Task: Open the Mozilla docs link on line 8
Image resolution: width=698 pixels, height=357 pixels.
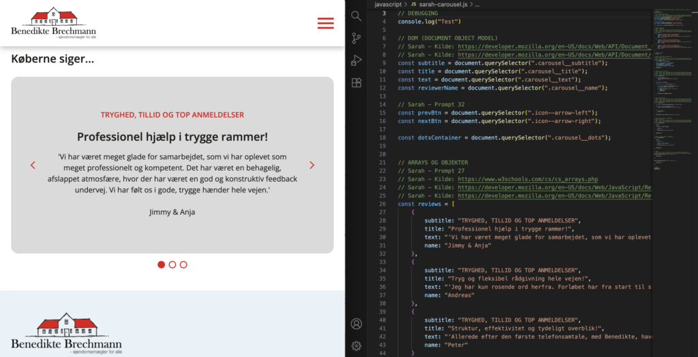Action: tap(555, 55)
